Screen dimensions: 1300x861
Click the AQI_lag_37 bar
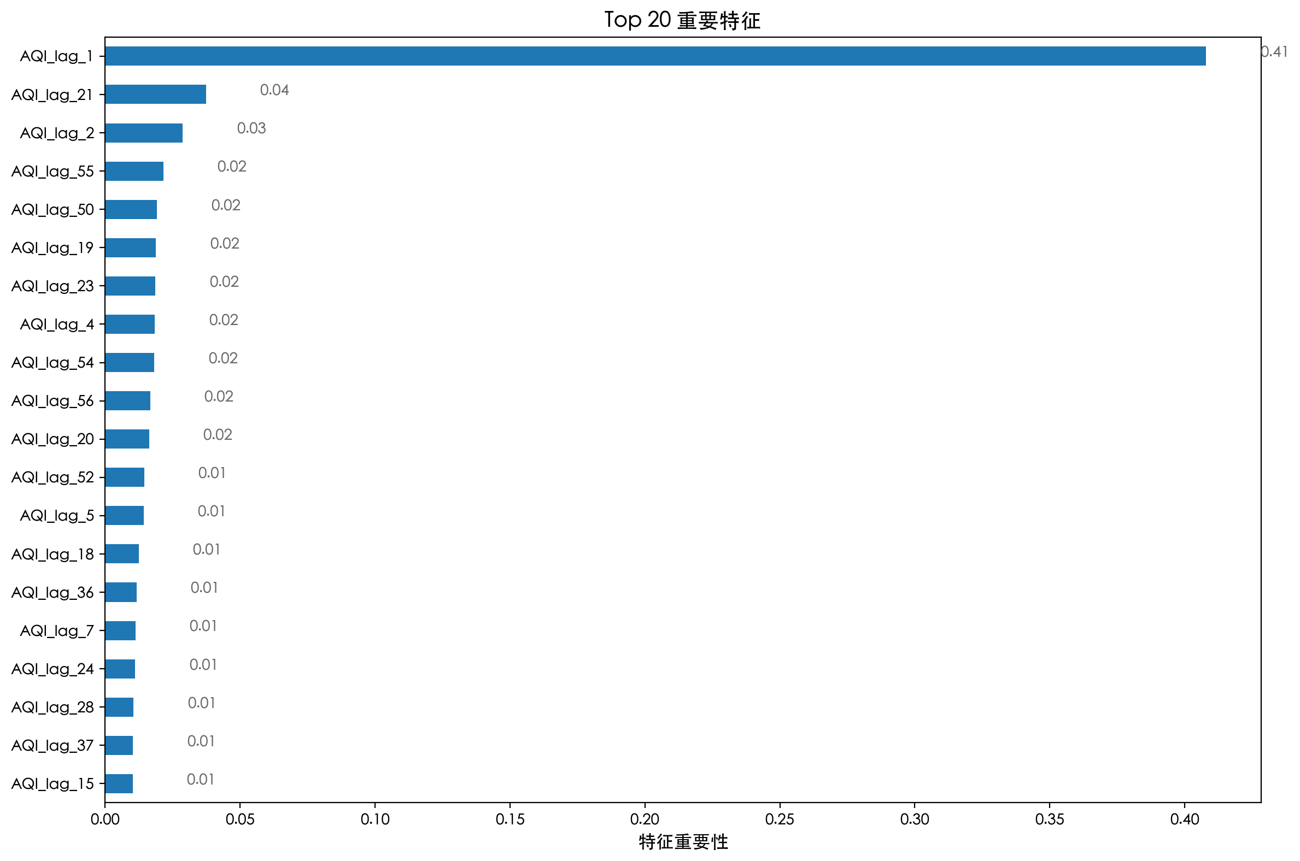119,746
